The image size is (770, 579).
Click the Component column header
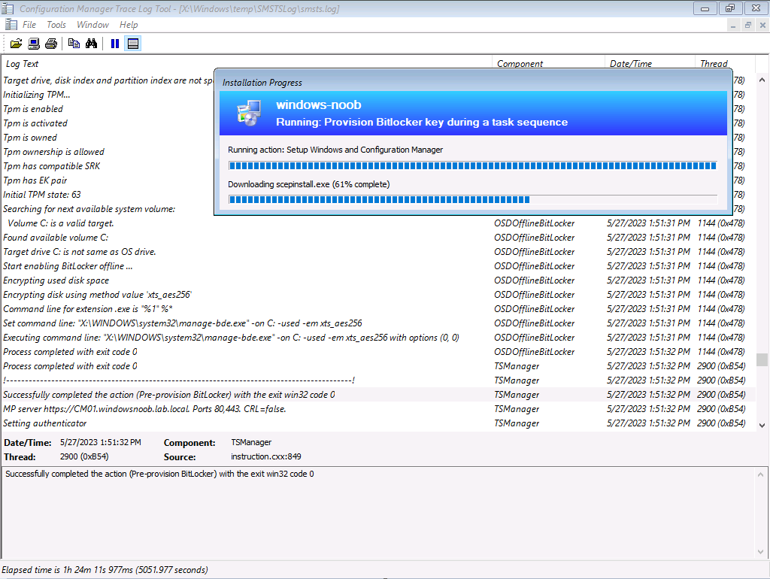point(548,64)
